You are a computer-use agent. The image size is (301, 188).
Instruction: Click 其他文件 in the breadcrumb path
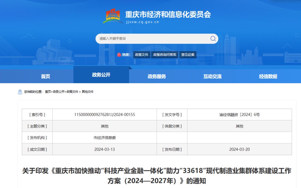click(88, 92)
